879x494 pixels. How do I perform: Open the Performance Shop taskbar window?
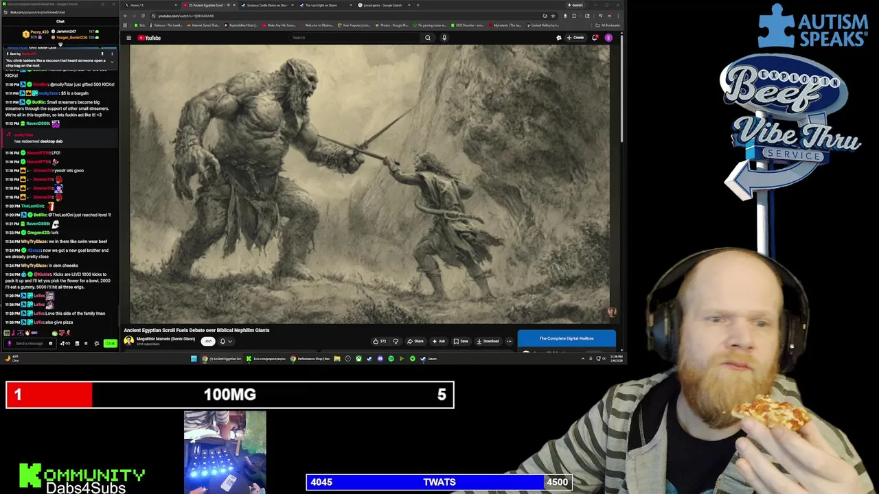click(x=310, y=359)
